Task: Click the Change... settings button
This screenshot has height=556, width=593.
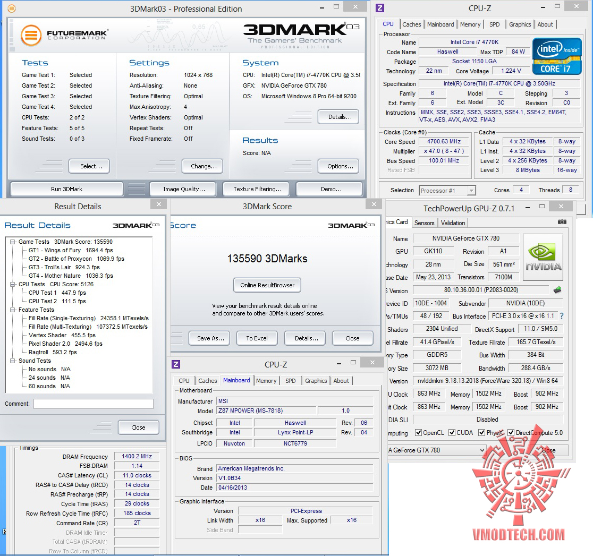Action: coord(204,166)
